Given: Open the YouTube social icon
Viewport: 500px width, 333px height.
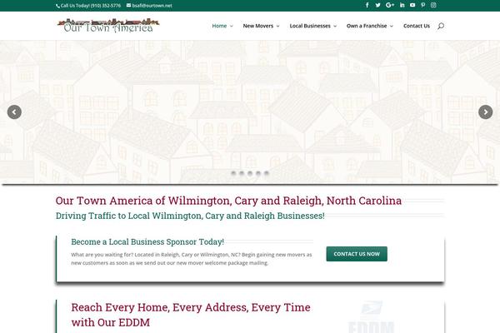Looking at the screenshot, I should (412, 5).
